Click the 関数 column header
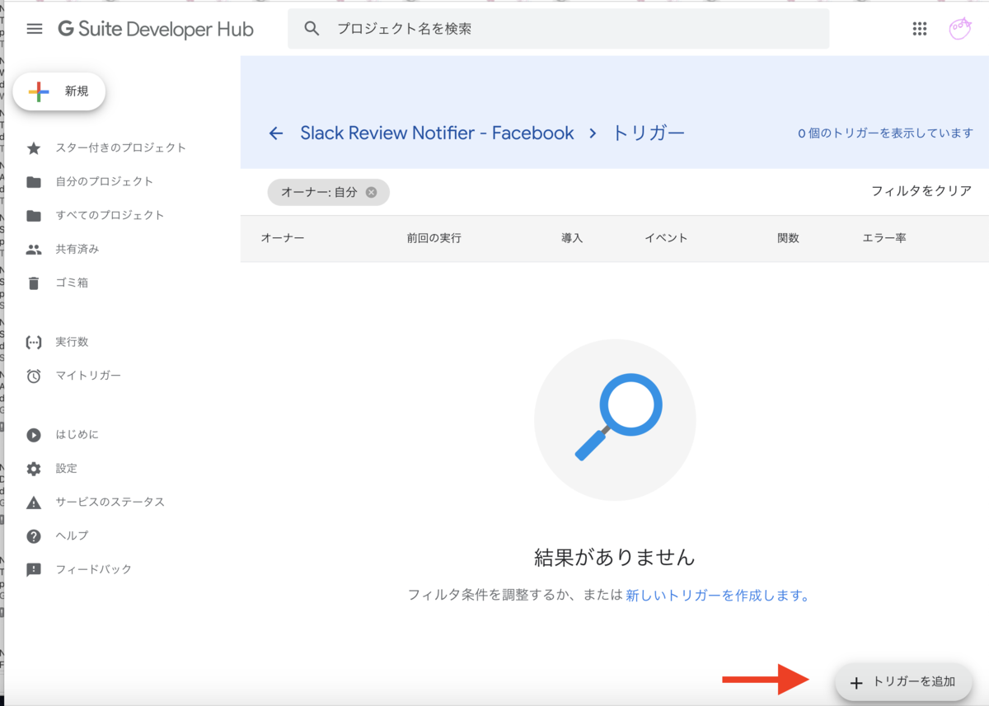Screen dimensions: 989x706 coord(788,238)
